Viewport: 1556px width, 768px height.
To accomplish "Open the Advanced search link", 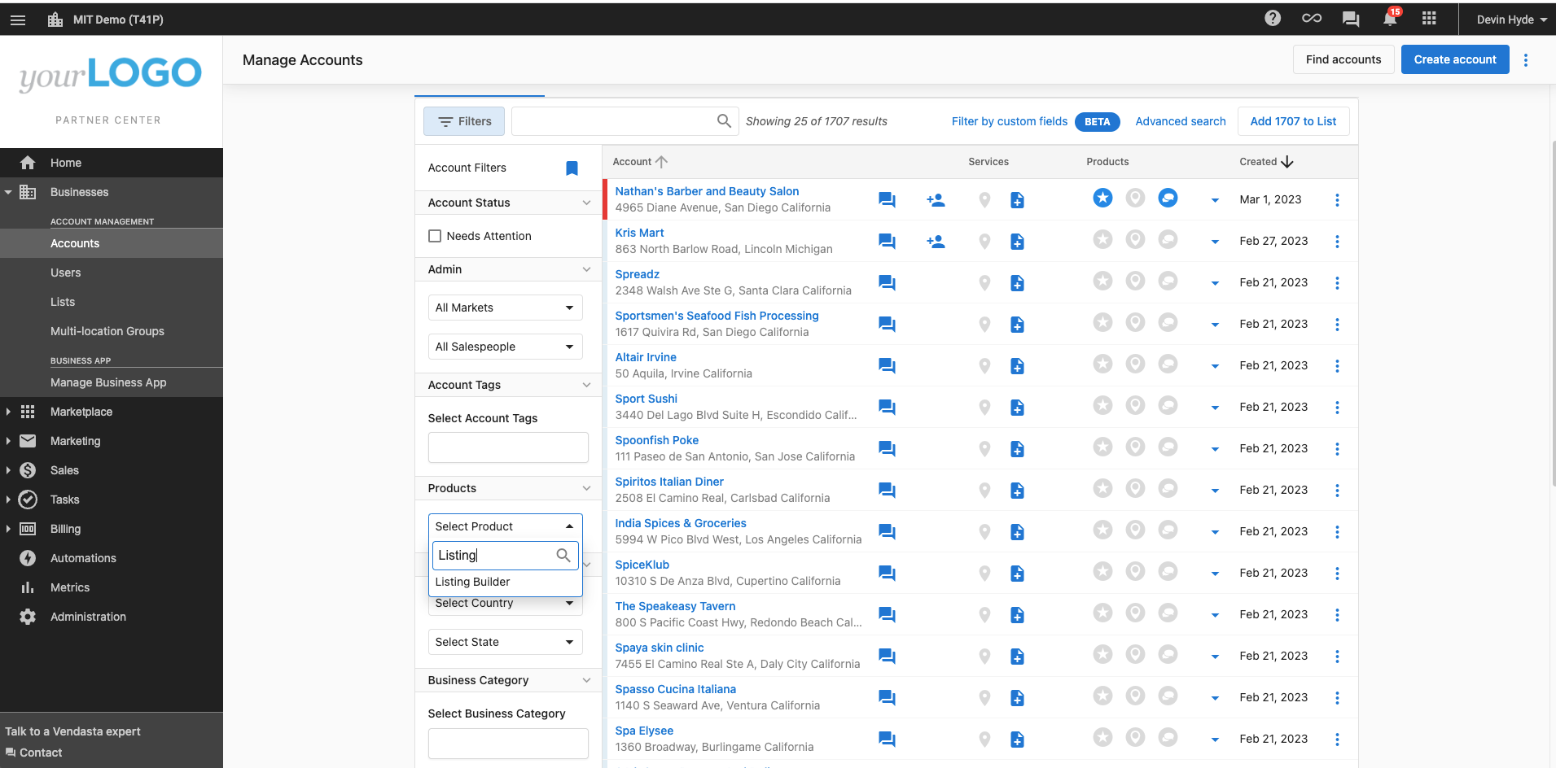I will click(1181, 121).
